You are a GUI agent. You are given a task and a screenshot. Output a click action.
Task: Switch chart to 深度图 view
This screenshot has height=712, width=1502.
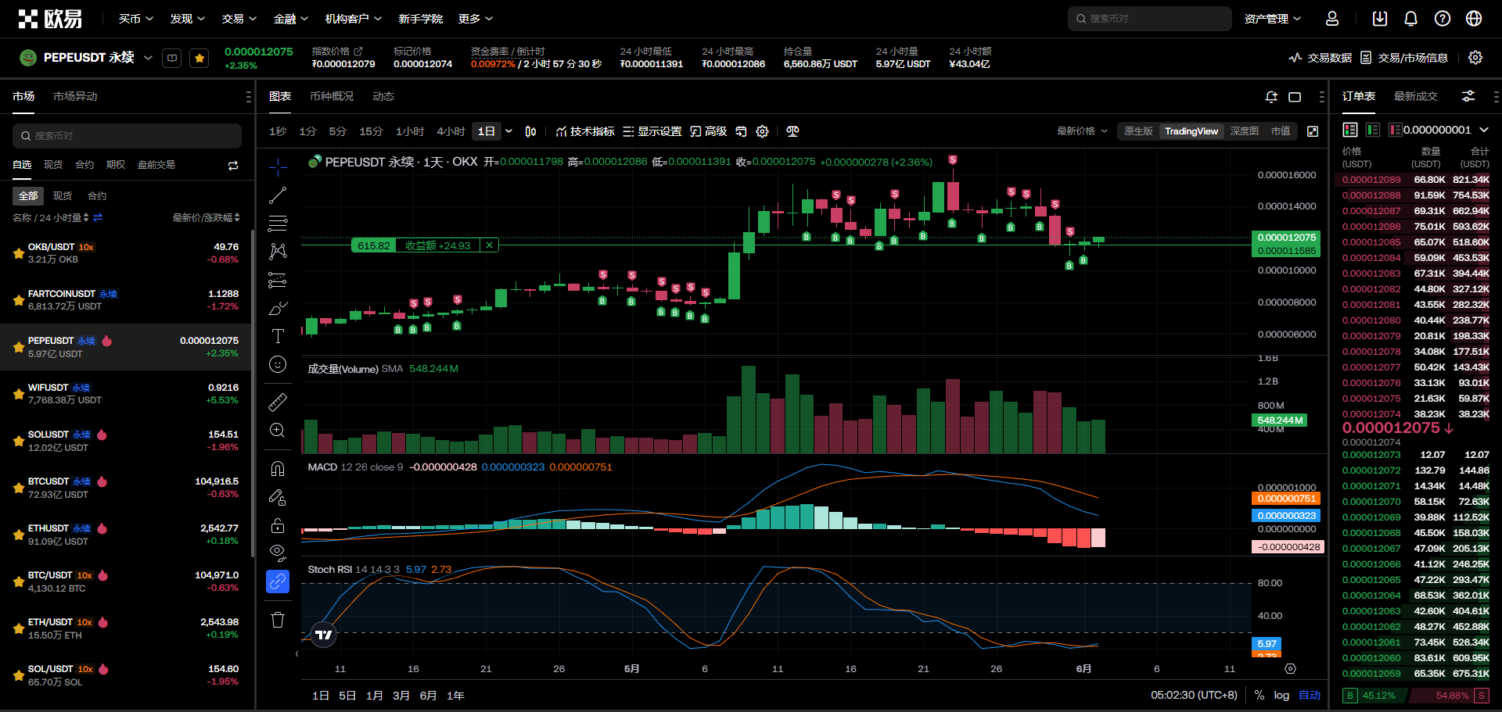tap(1244, 131)
